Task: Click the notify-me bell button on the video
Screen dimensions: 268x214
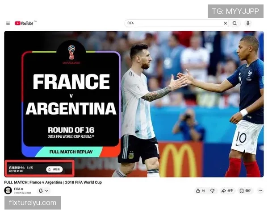Action: pyautogui.click(x=54, y=169)
